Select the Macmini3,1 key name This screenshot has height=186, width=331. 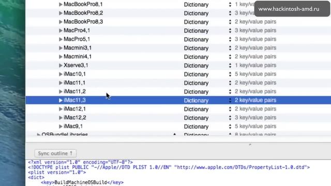78,48
